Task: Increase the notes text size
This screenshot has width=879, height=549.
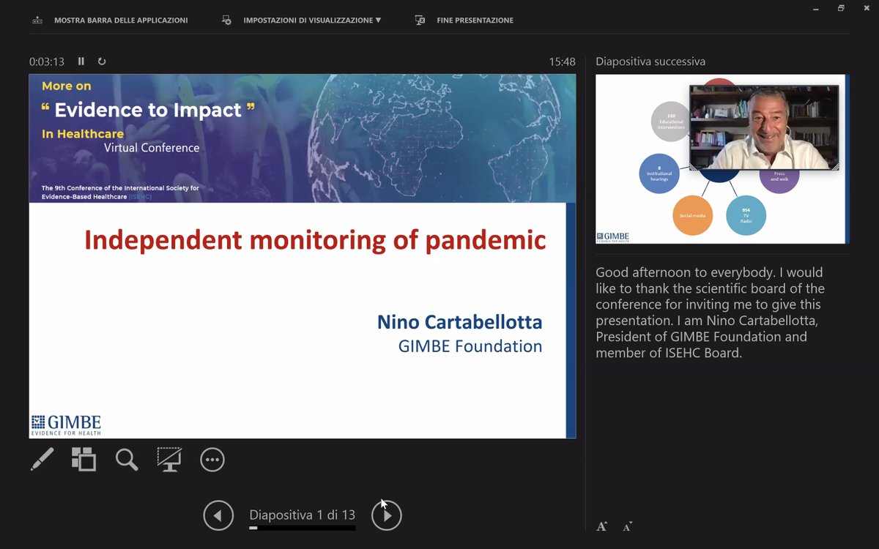Action: [602, 526]
